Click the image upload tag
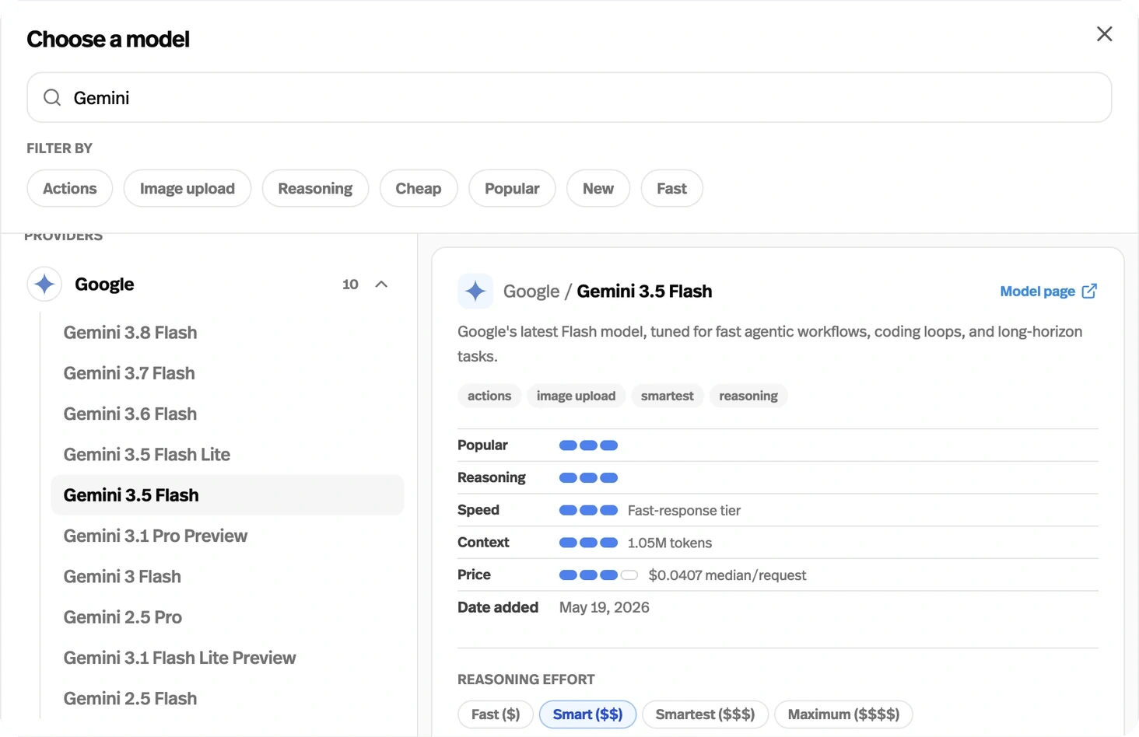The width and height of the screenshot is (1139, 737). (576, 396)
